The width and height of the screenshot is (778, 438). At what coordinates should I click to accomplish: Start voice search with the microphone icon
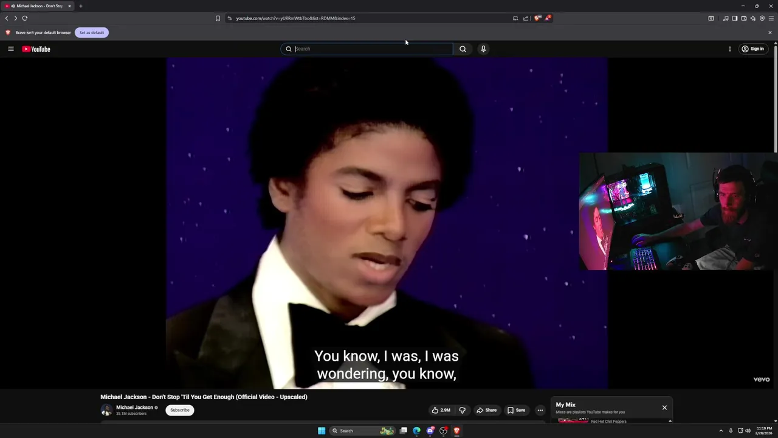point(483,49)
